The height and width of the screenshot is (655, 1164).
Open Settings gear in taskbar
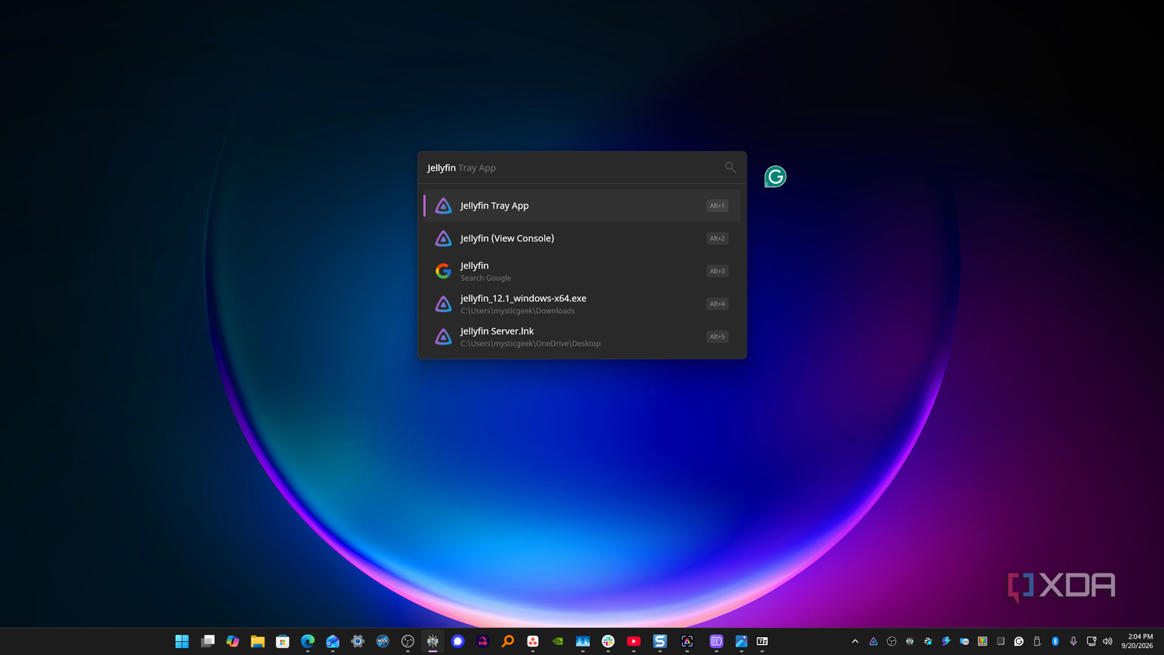pyautogui.click(x=358, y=641)
